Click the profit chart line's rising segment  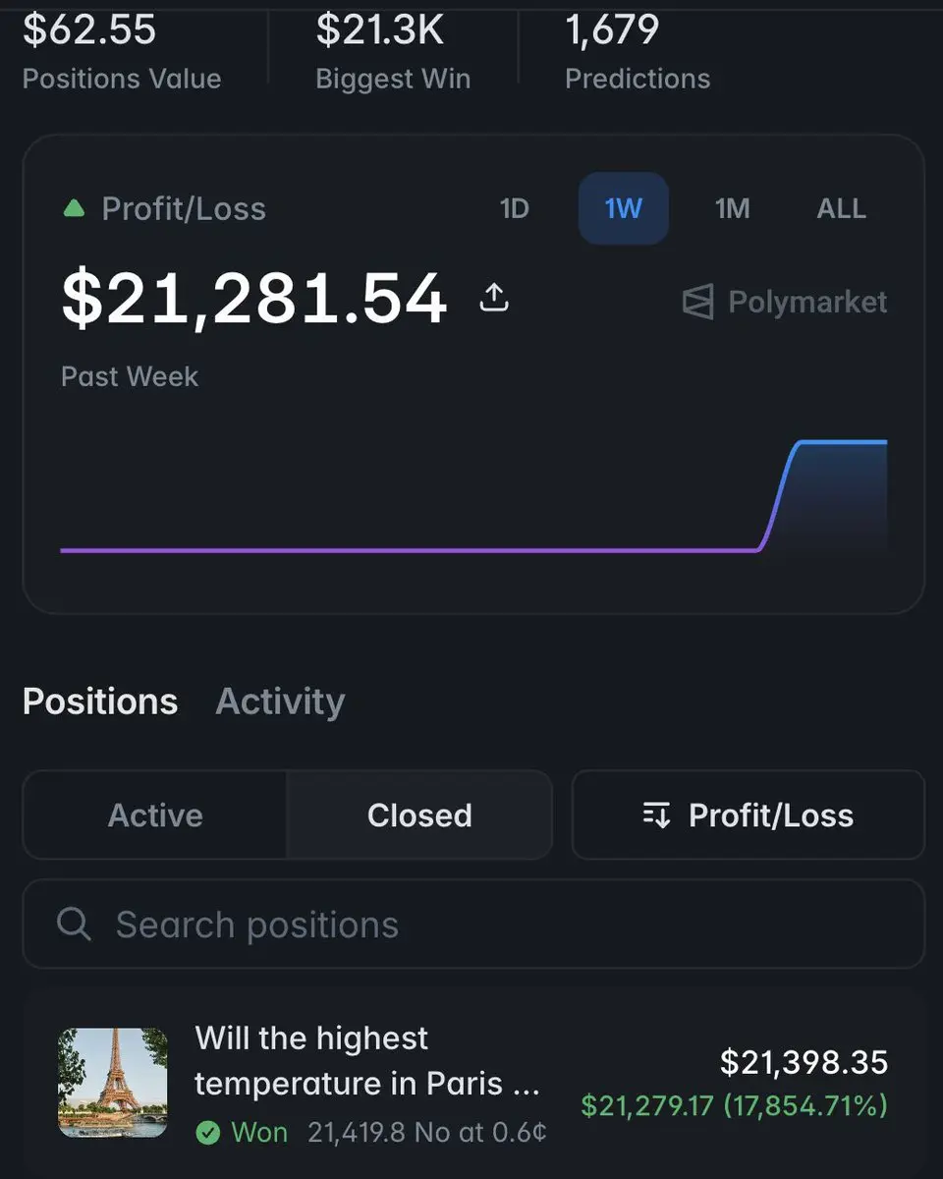click(780, 496)
